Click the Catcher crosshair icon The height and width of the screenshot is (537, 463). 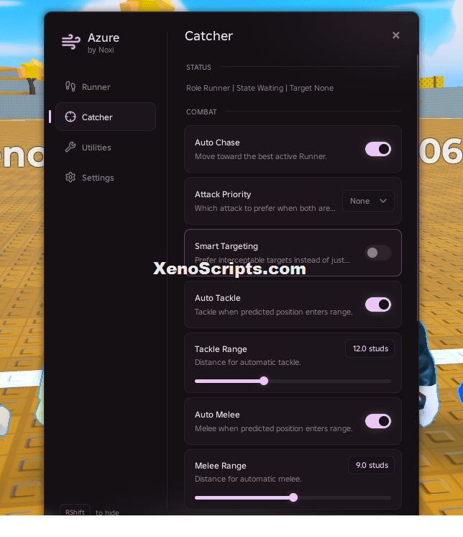(x=70, y=117)
